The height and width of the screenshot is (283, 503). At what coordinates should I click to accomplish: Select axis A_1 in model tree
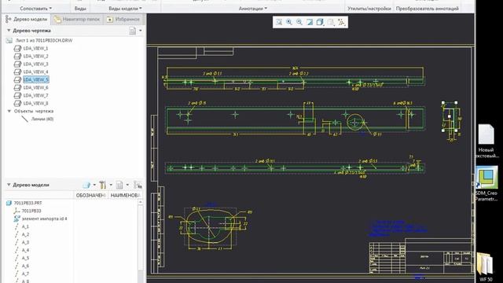[25, 226]
